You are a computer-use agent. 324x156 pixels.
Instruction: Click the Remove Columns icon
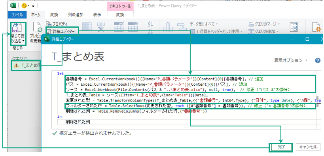(100, 27)
